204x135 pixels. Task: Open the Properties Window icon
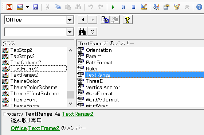click(166, 7)
